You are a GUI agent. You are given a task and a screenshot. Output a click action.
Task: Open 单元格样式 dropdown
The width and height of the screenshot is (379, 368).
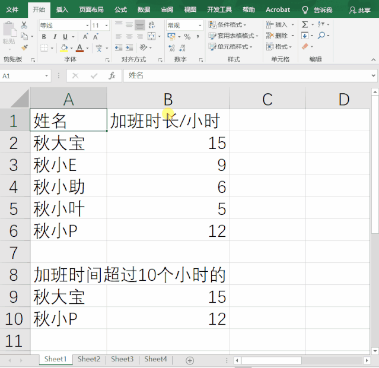[x=230, y=46]
